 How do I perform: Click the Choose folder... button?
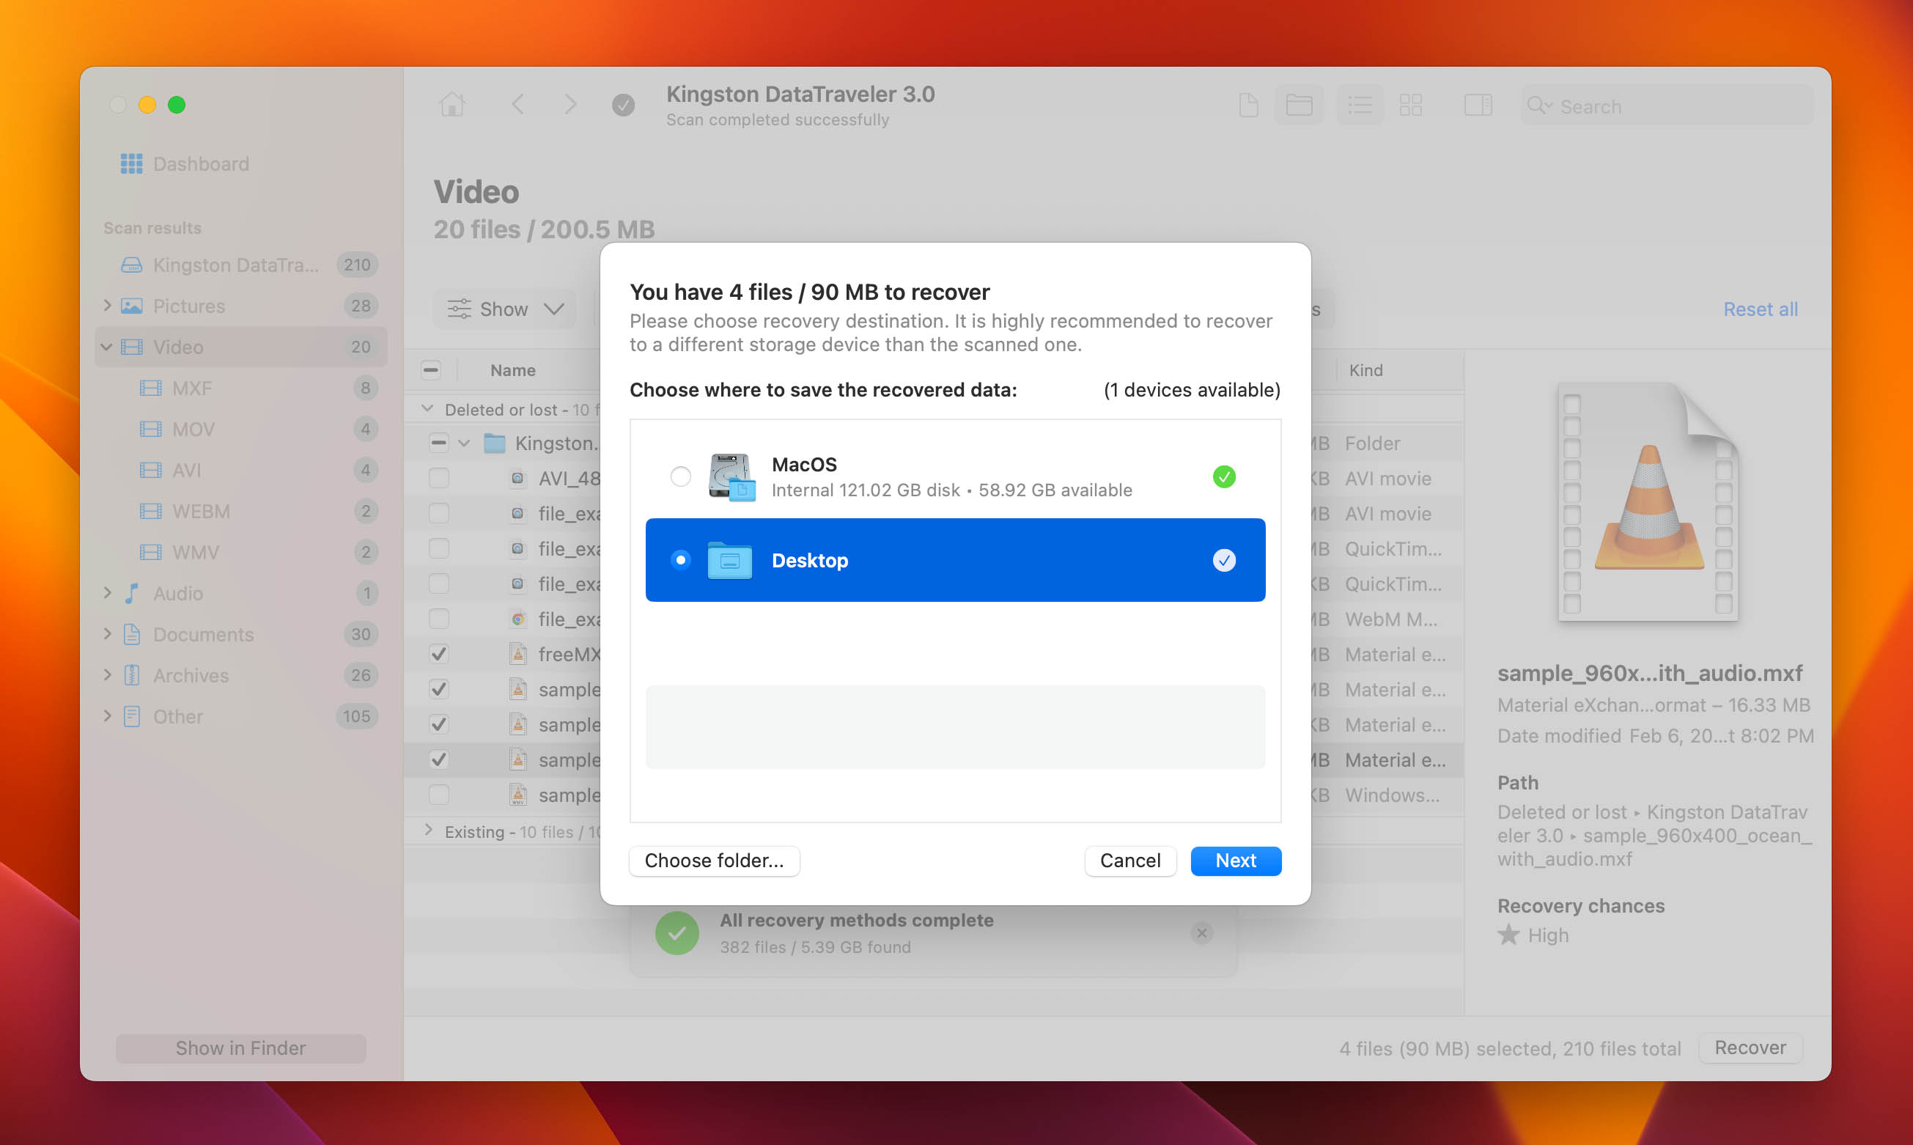(x=715, y=861)
